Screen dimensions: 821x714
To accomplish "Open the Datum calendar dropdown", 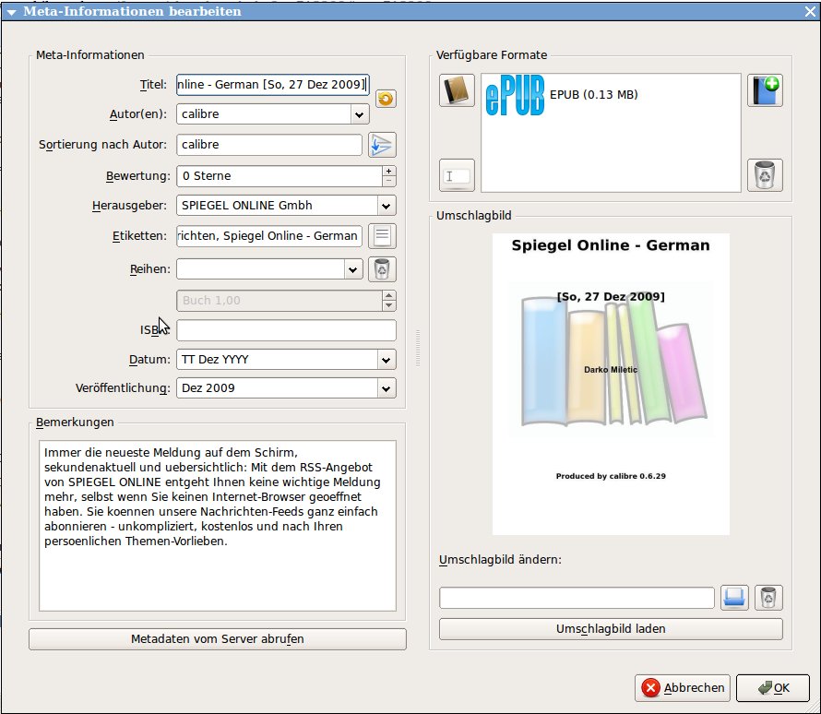I will coord(387,360).
